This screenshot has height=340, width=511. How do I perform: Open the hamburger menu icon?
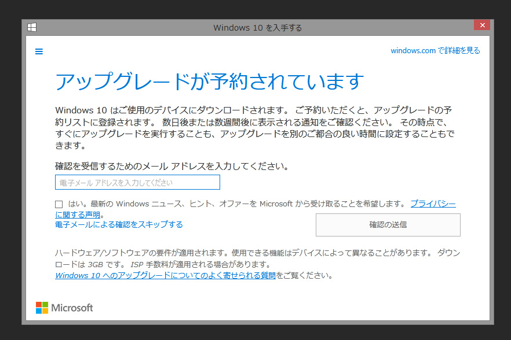pos(39,51)
